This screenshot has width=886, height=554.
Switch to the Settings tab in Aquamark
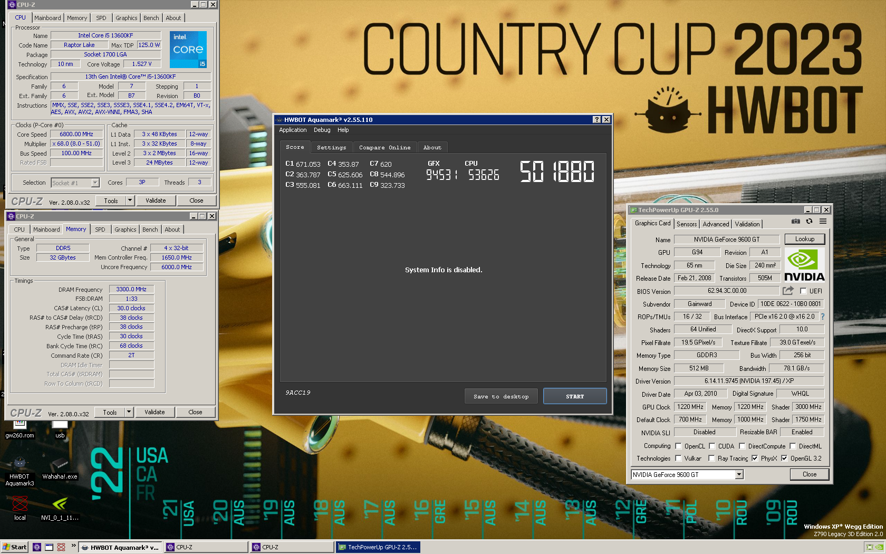coord(331,148)
